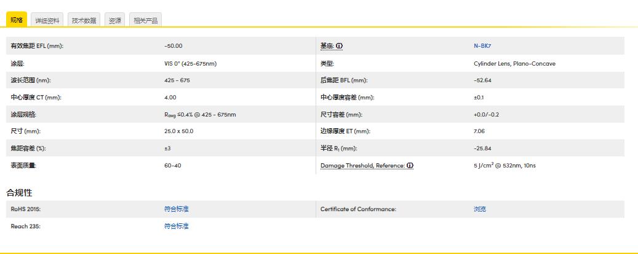Click 符合标准 link for Reach 235

177,226
